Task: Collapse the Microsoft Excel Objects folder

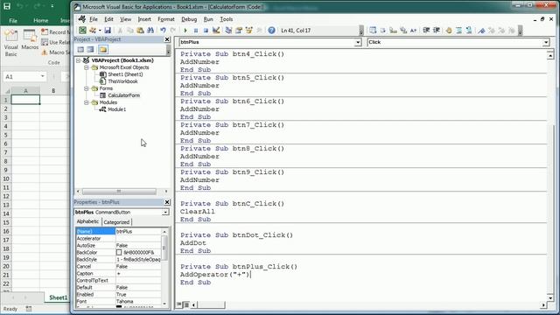Action: click(x=86, y=67)
